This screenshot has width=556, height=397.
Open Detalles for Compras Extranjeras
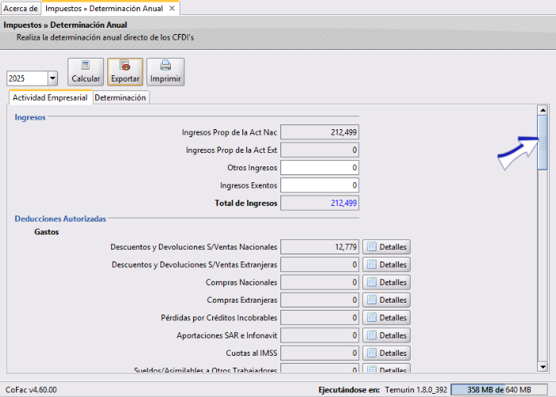click(386, 300)
